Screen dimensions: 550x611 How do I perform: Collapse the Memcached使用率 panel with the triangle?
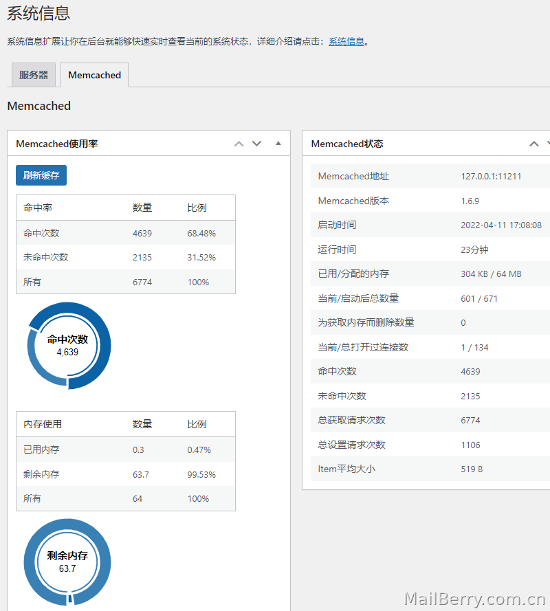[278, 144]
